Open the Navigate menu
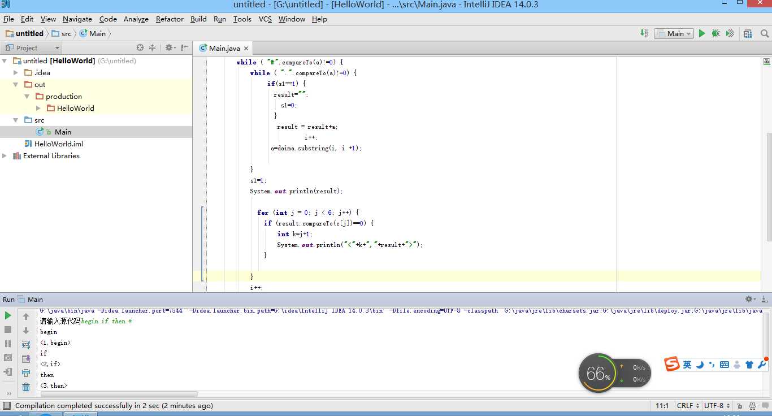This screenshot has height=416, width=772. (x=77, y=19)
